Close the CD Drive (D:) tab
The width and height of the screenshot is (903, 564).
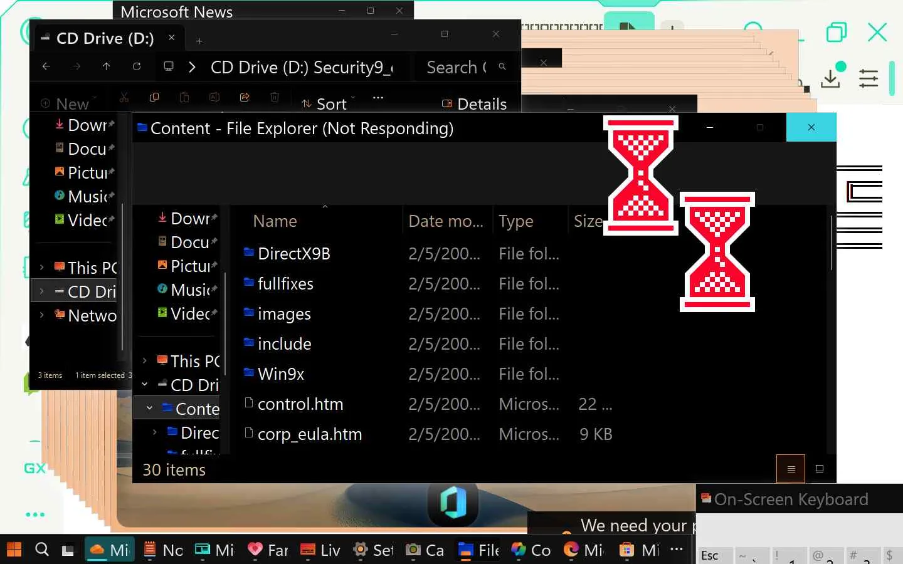(171, 38)
